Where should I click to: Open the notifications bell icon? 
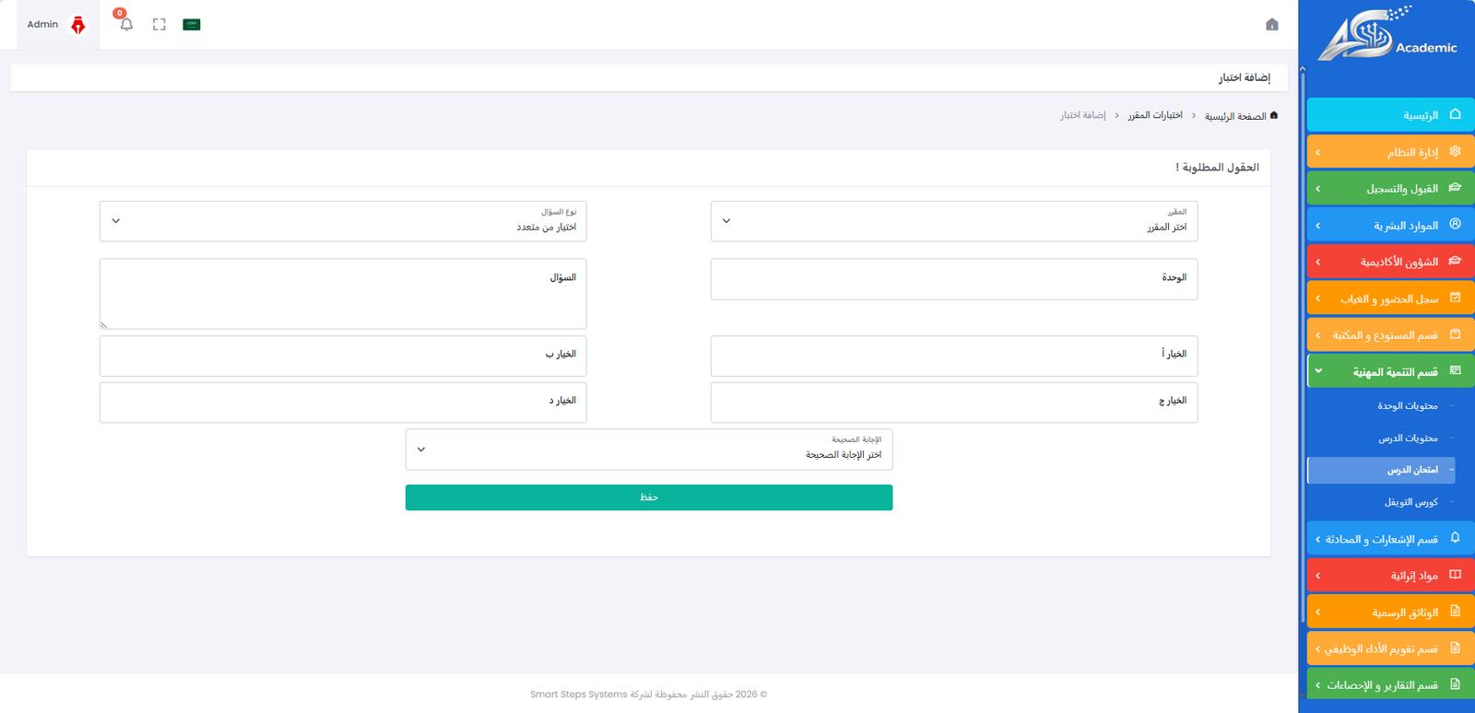pos(124,24)
